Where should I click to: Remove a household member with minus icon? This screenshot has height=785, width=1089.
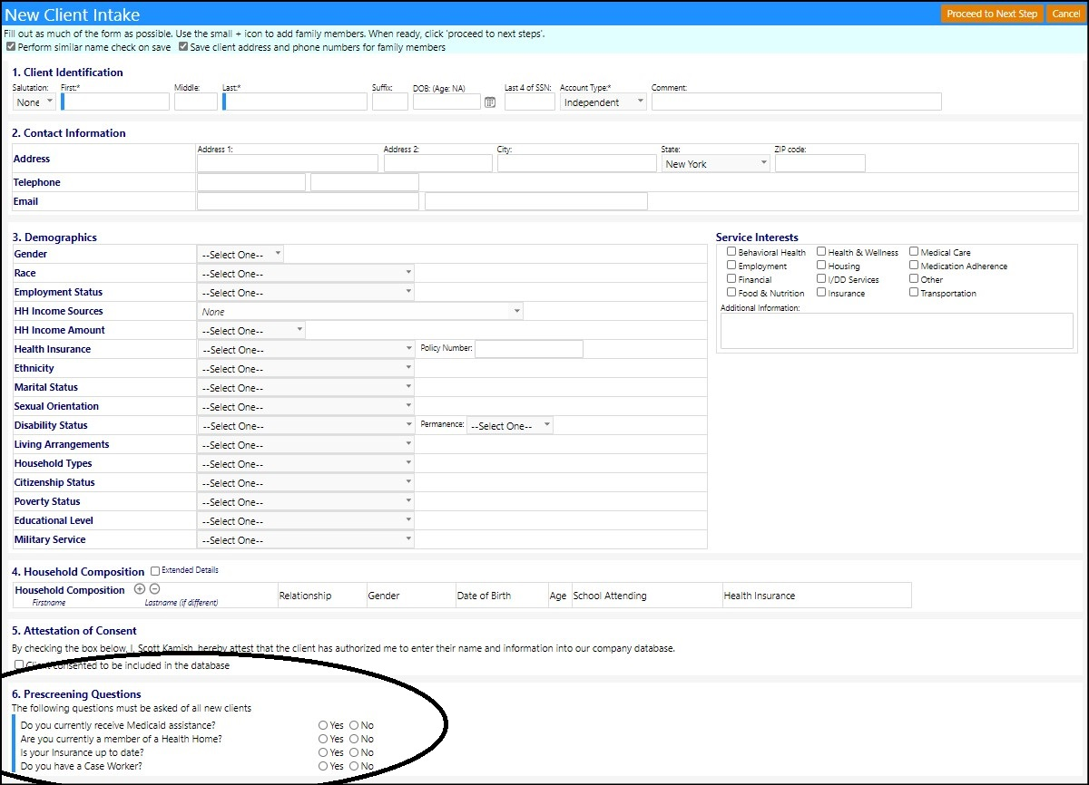point(154,589)
